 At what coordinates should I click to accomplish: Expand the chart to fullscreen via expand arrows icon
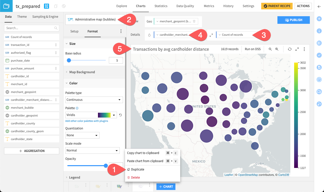point(297,49)
